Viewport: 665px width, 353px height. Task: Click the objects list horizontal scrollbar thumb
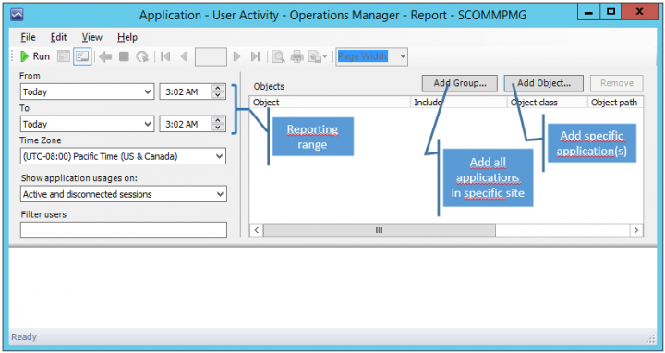380,230
